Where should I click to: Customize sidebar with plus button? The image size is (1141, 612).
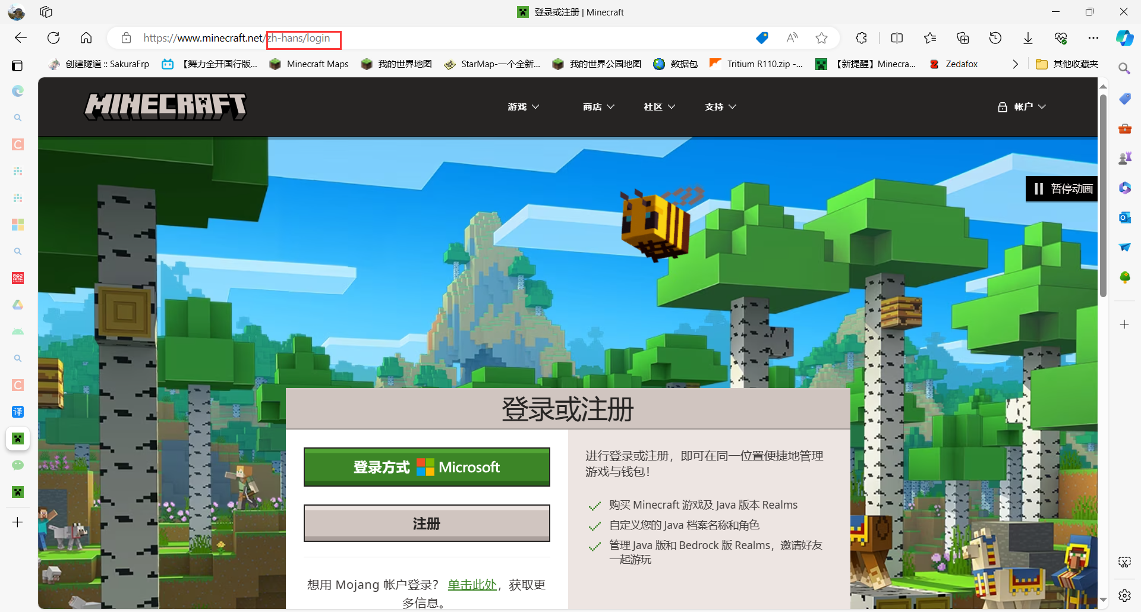pos(1124,324)
